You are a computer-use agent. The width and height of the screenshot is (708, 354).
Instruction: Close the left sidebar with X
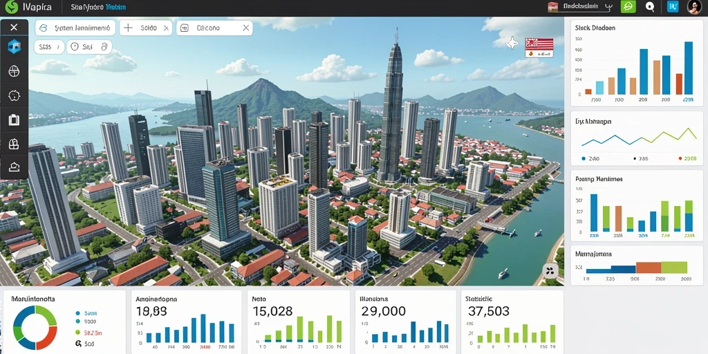pos(14,28)
